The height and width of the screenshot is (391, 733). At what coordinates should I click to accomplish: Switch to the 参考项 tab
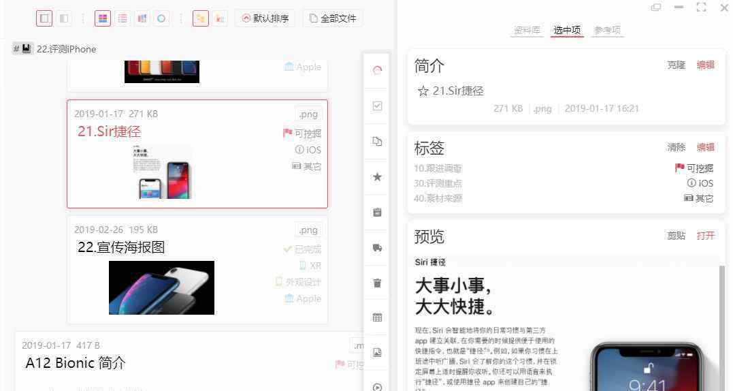tap(607, 31)
